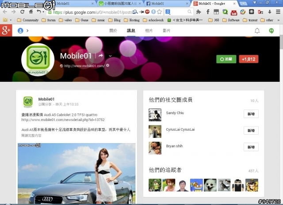Open the 關於 profile tab
Viewport: 283px width, 205px height.
click(x=113, y=30)
